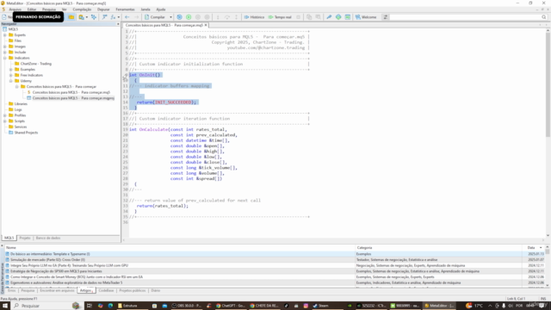
Task: Click the search magnifier icon top right
Action: click(x=544, y=17)
